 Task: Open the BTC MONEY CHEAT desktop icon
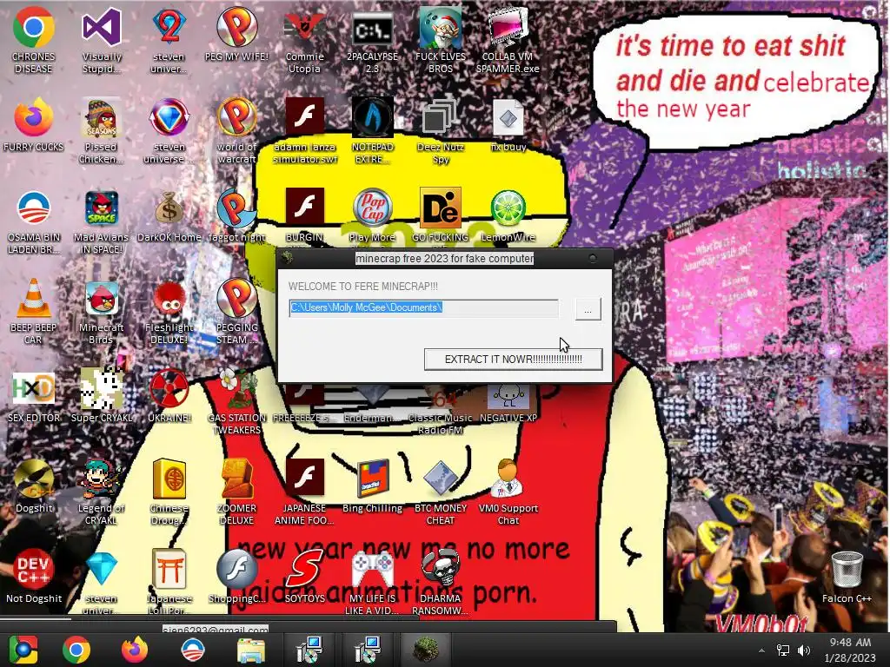tap(440, 479)
